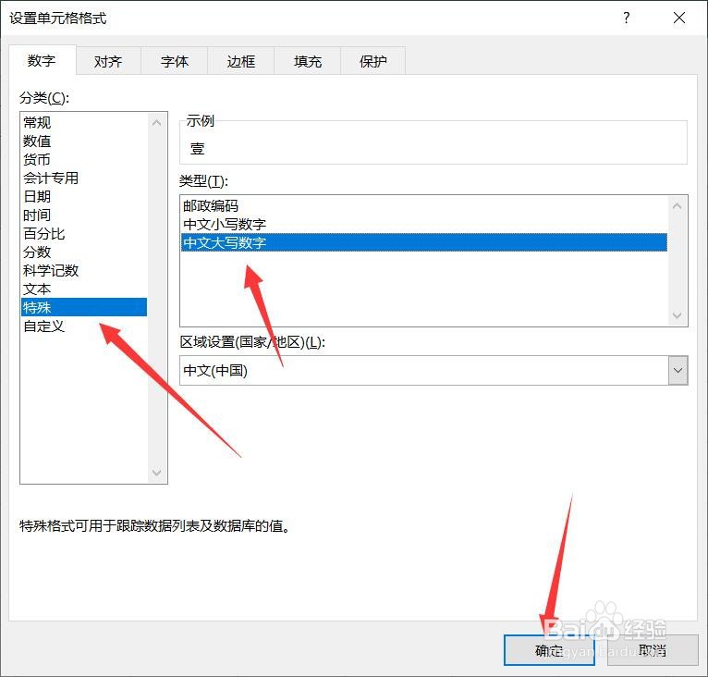Screen dimensions: 708x677
Task: Open the 填充 tab
Action: coord(307,61)
